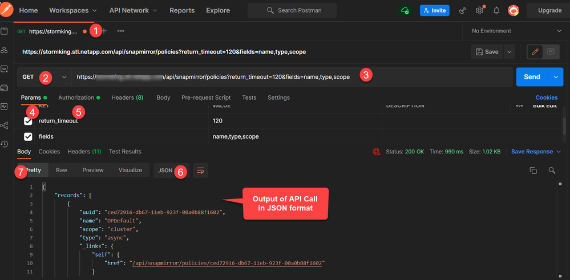Click the copy response icon
This screenshot has height=280, width=570.
[533, 170]
